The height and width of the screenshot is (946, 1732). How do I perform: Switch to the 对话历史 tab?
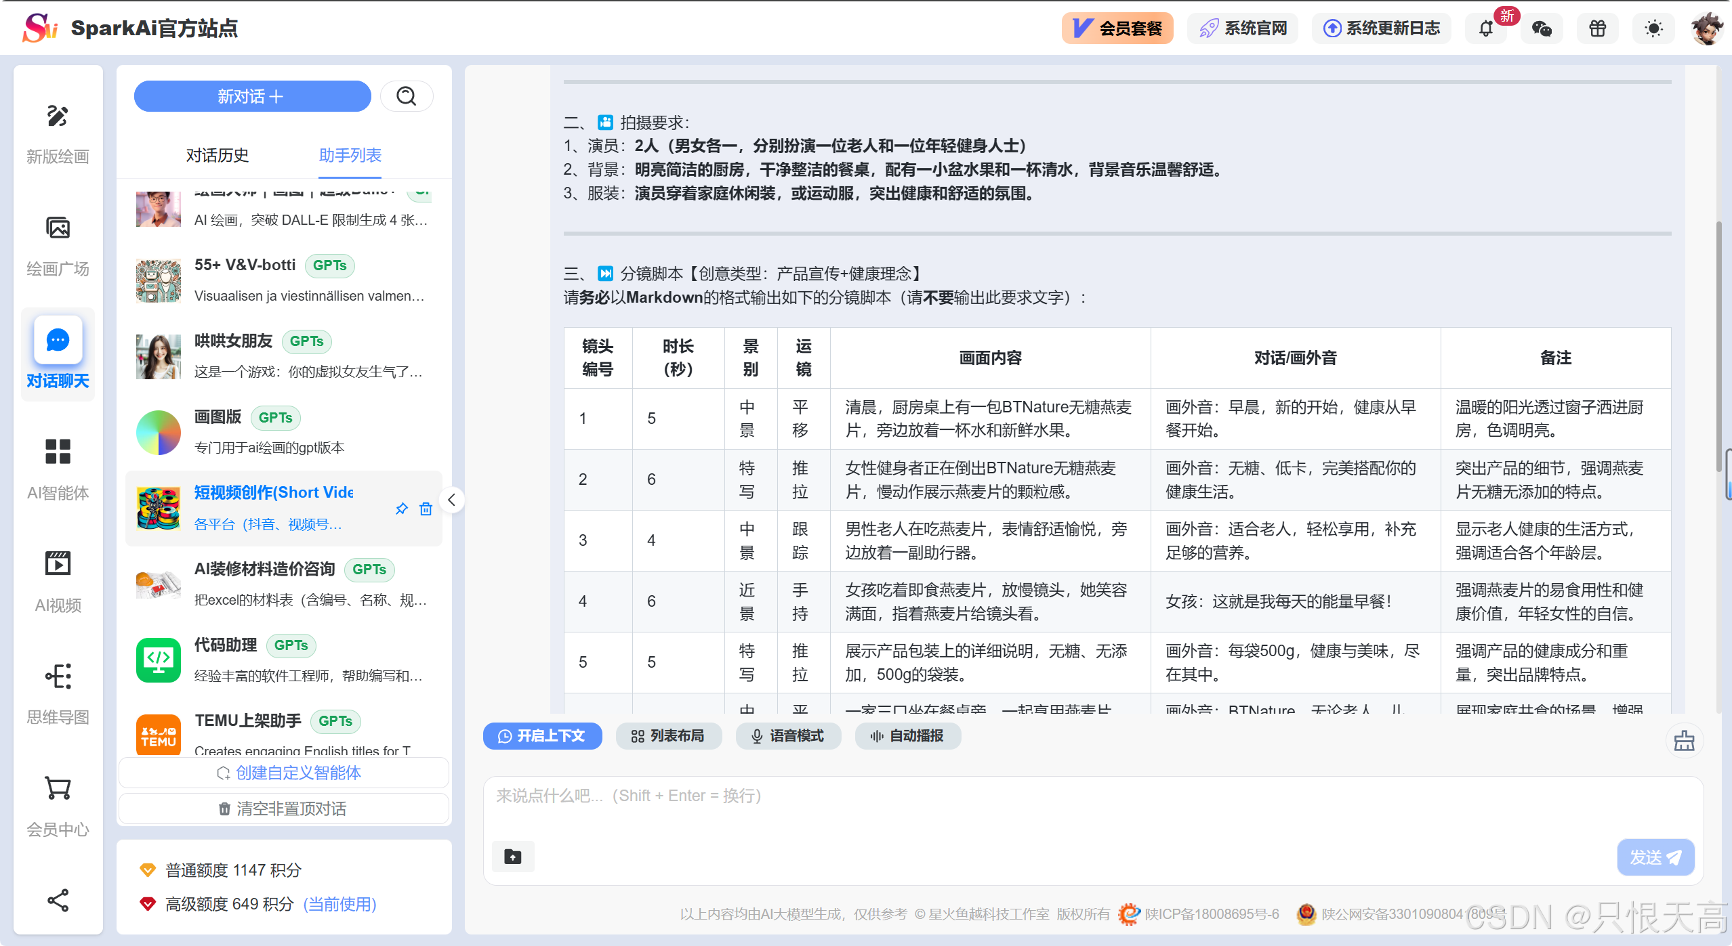218,156
